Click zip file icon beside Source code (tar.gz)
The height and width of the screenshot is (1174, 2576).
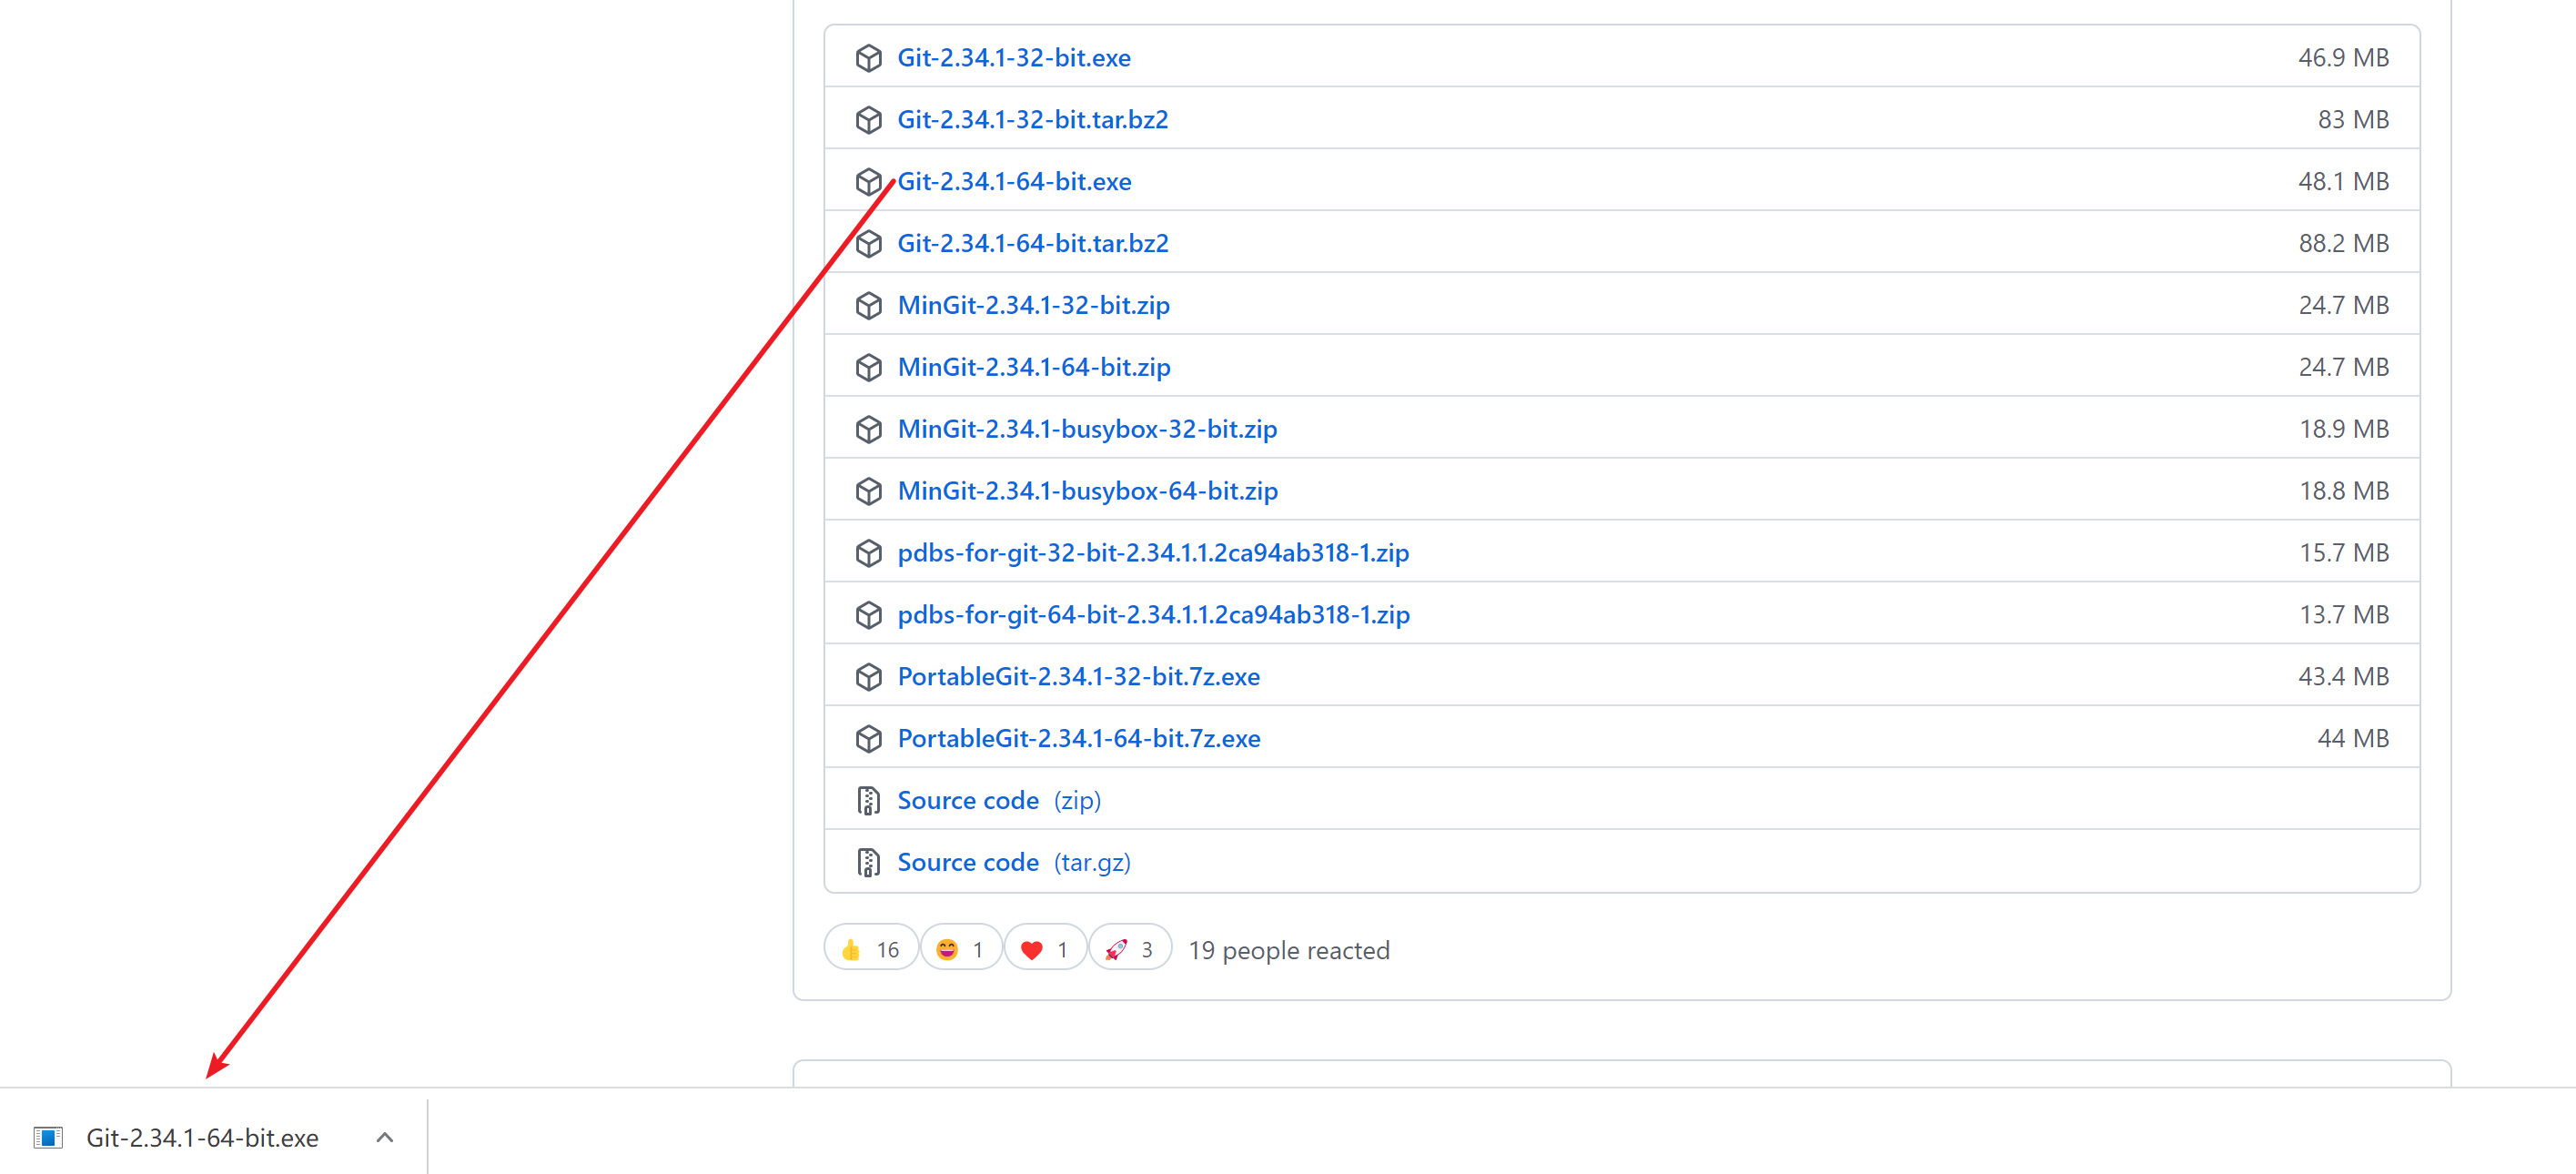(868, 863)
